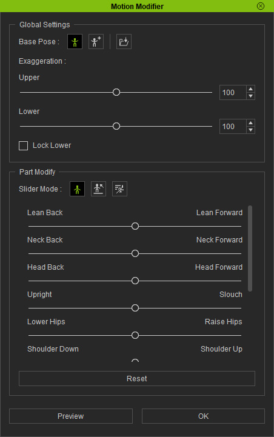Screen dimensions: 274x437
Task: Decrease the Lower exaggeration value with down arrow
Action: click(250, 130)
